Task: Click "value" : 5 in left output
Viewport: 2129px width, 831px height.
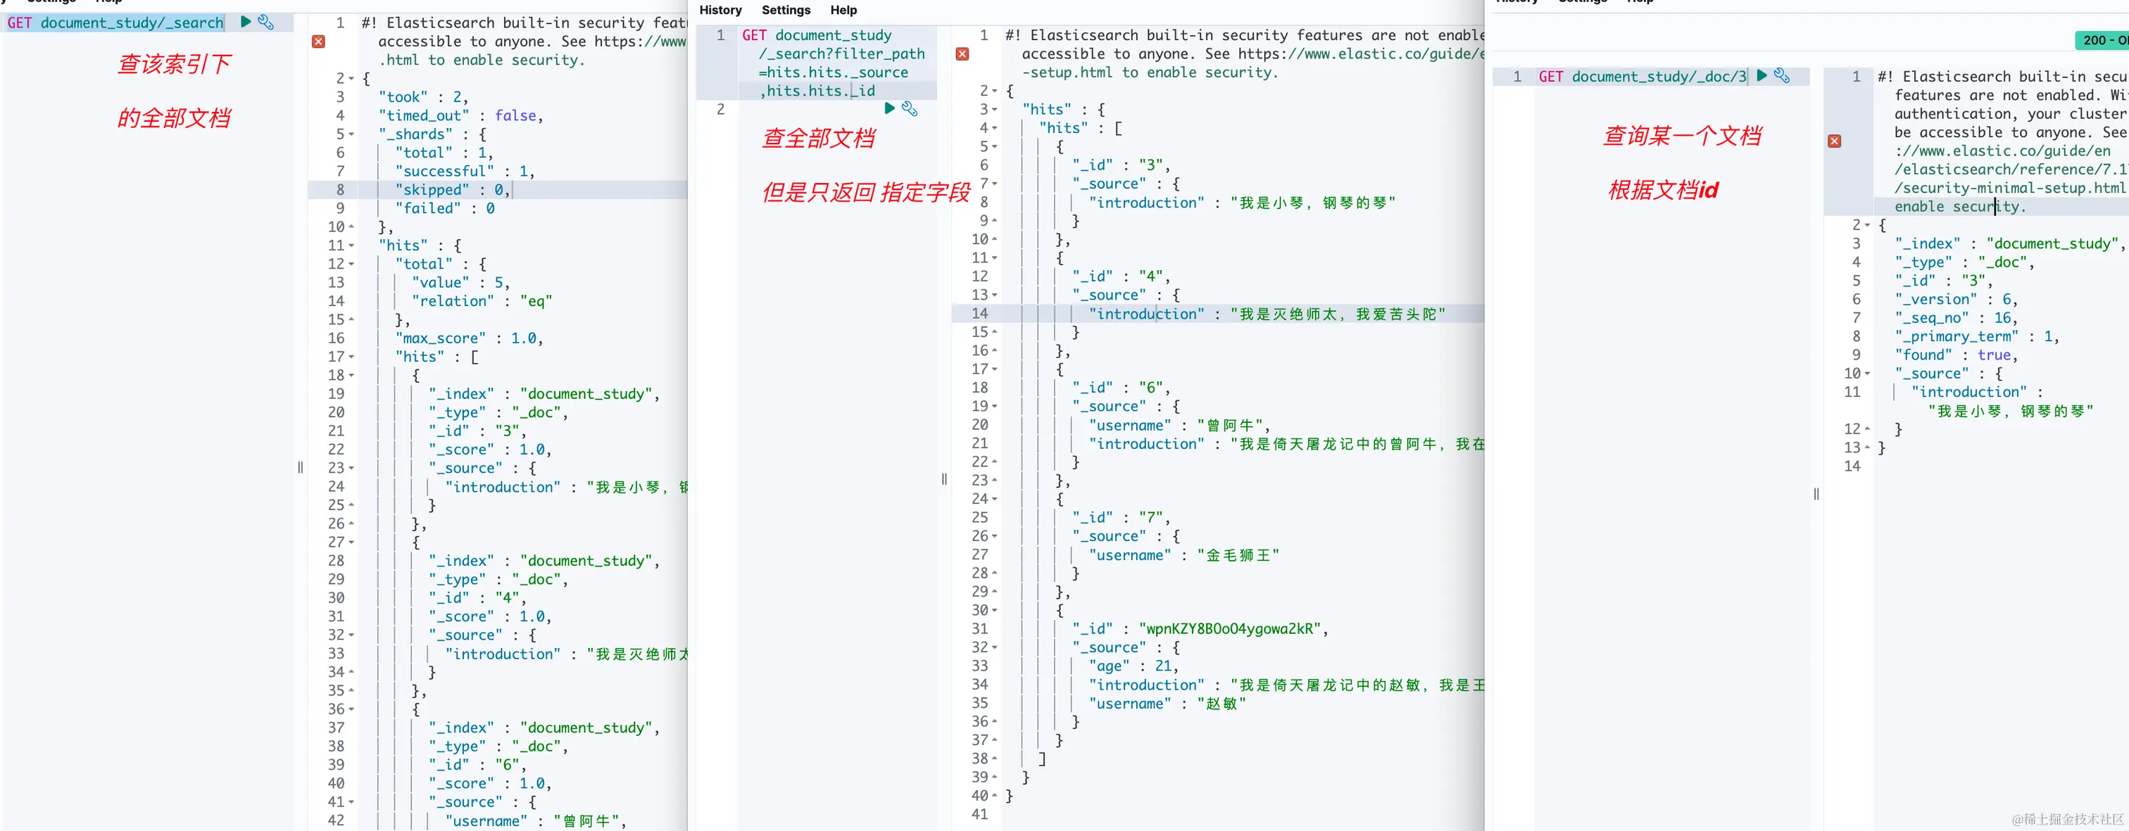Action: pyautogui.click(x=460, y=282)
